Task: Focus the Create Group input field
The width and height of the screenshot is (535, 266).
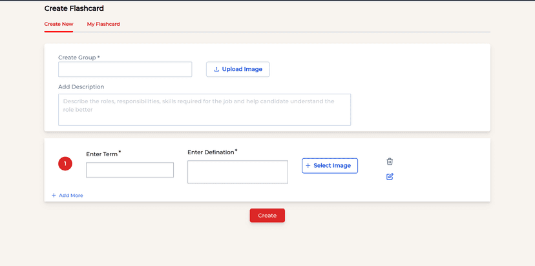Action: [125, 69]
